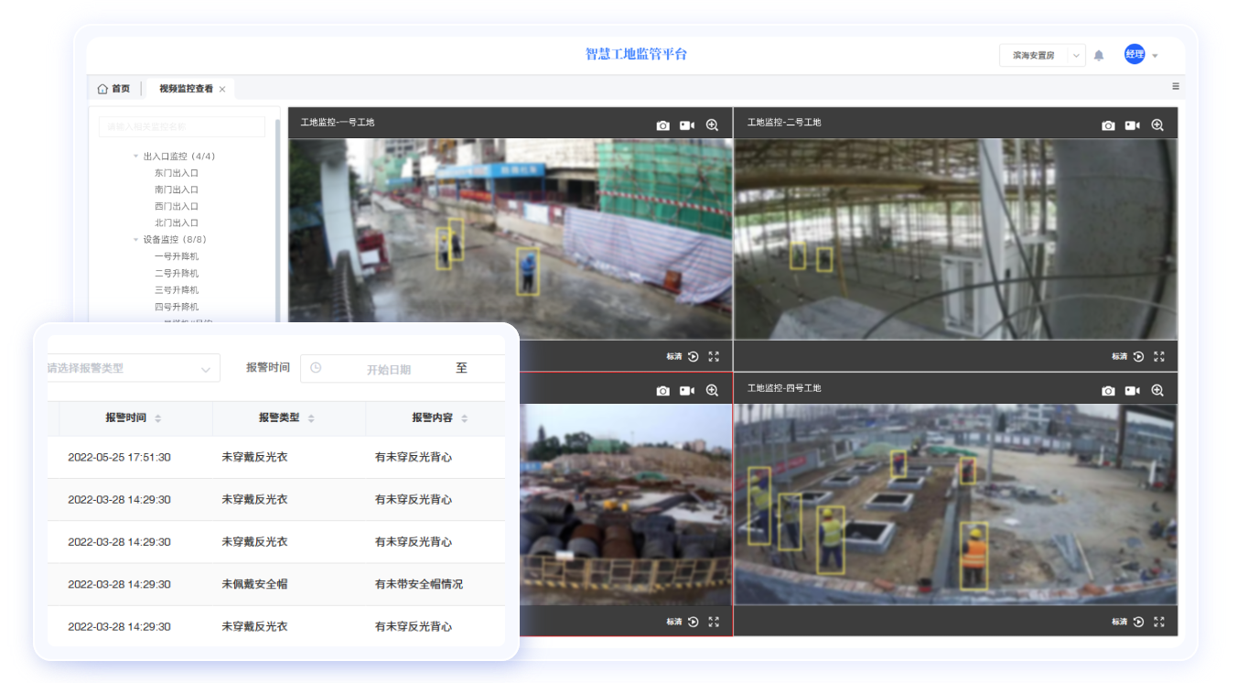Image resolution: width=1237 pixels, height=683 pixels.
Task: Open the notification bell in the header
Action: (1099, 55)
